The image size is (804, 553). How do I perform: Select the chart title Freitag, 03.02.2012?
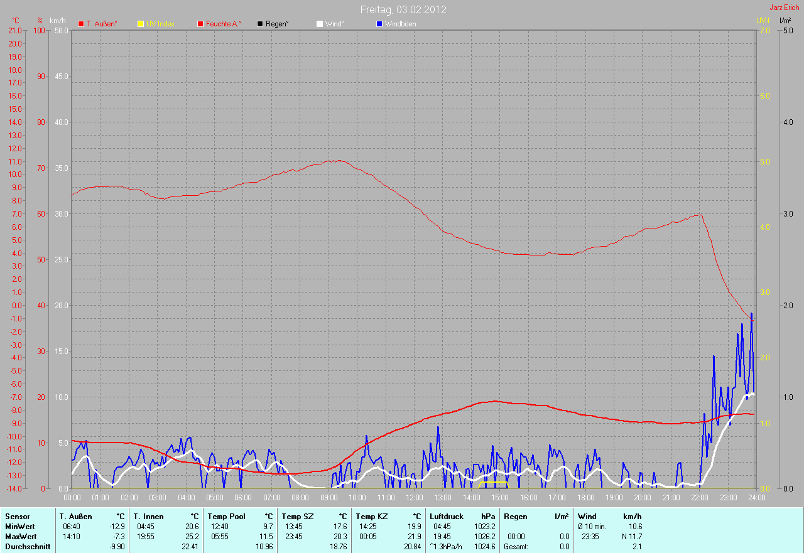click(x=403, y=10)
